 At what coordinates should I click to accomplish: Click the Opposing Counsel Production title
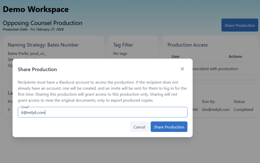(x=42, y=23)
